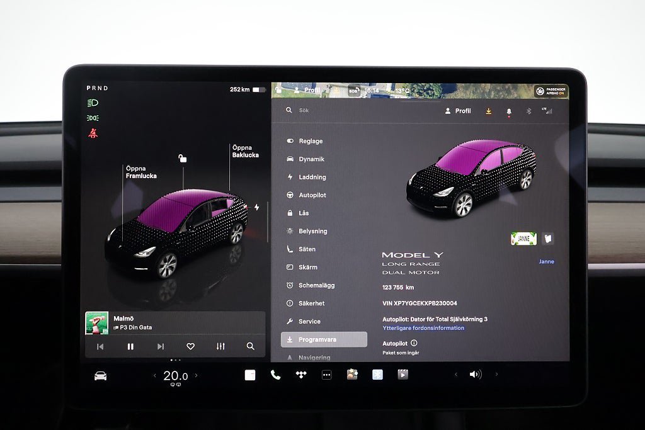Favorite the current radio station
The width and height of the screenshot is (645, 430).
click(x=190, y=346)
